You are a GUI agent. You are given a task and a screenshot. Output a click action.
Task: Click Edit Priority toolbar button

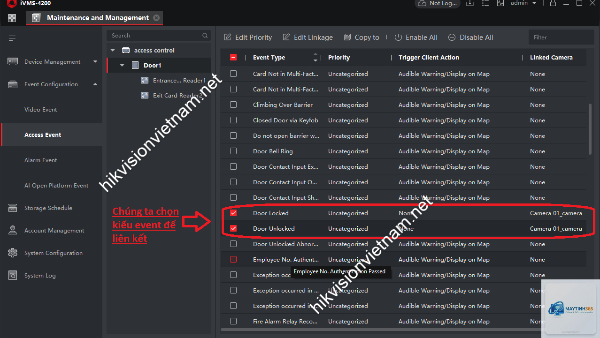[248, 38]
